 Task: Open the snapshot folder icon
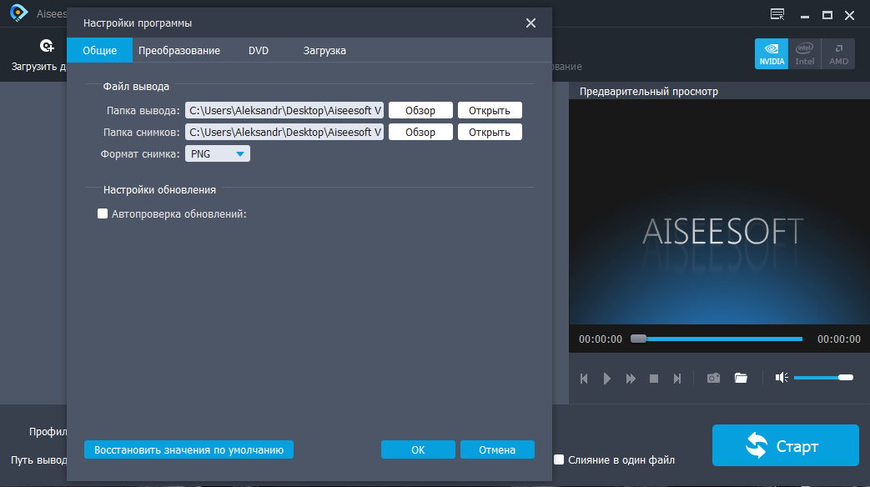(x=741, y=378)
